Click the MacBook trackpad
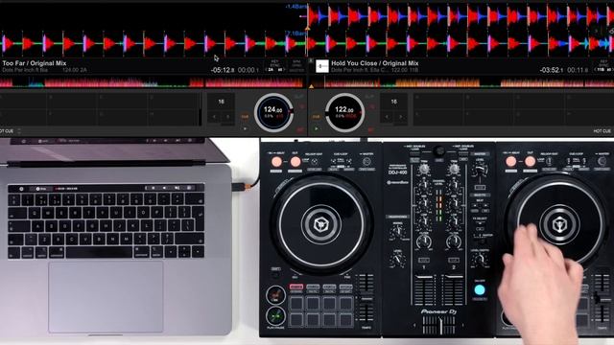 pyautogui.click(x=106, y=297)
